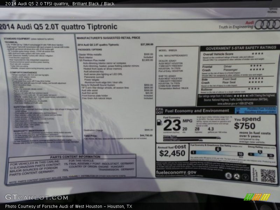Image resolution: width=280 pixels, height=210 pixels.
Task: Click the 'COMFORT/CONVENIENCE' section heading
Action: (x=23, y=72)
